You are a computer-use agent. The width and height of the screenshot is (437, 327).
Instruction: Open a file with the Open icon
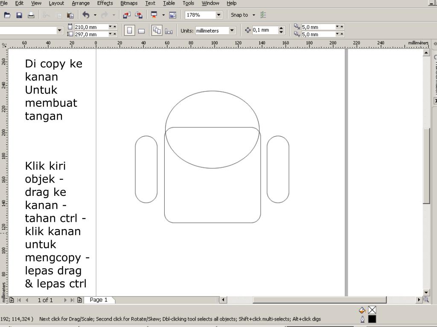click(7, 15)
